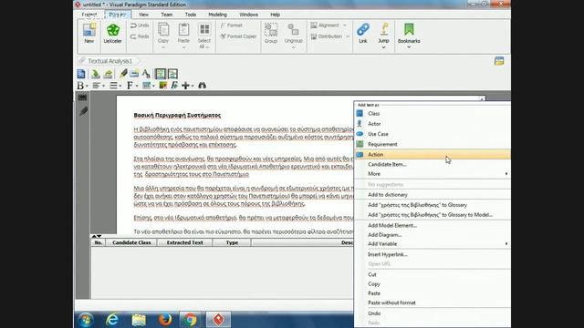This screenshot has width=584, height=328.
Task: Choose Candidate Item... in context menu
Action: pos(433,164)
